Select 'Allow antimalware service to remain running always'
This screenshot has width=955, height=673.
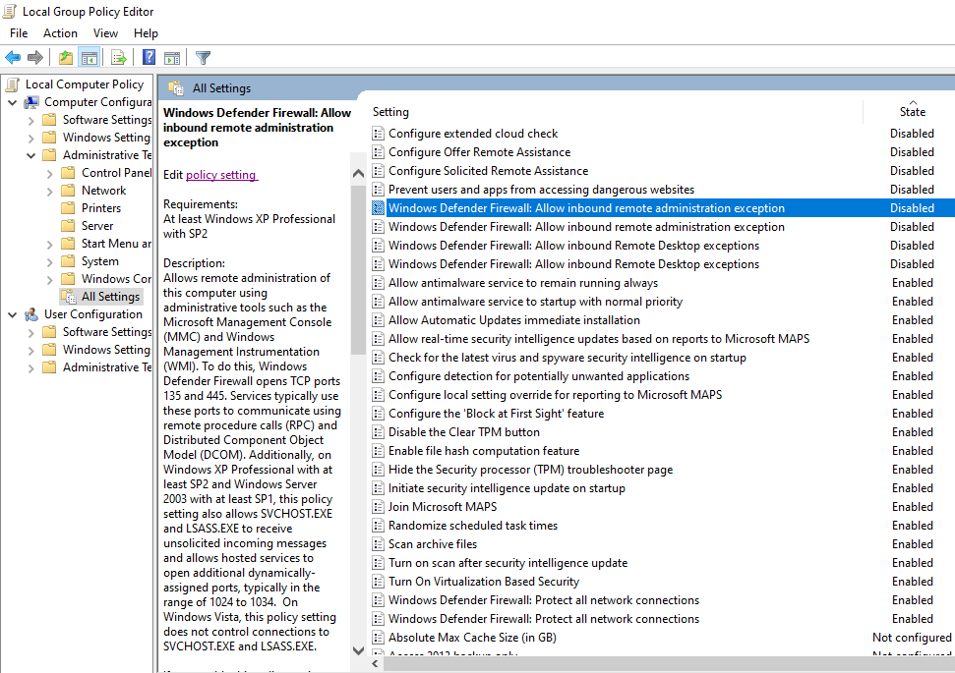click(x=662, y=283)
